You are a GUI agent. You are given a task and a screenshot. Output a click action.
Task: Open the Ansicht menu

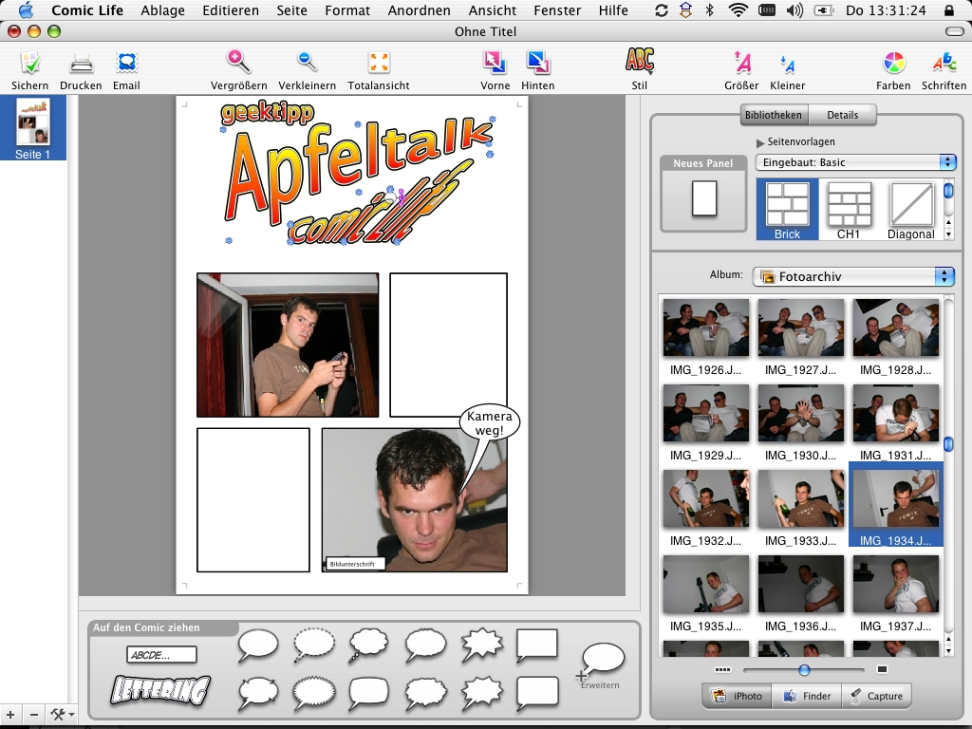tap(493, 10)
